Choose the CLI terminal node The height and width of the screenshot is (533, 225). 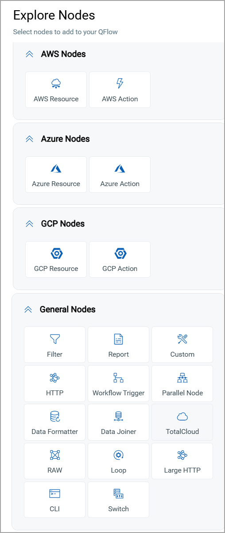click(x=54, y=500)
